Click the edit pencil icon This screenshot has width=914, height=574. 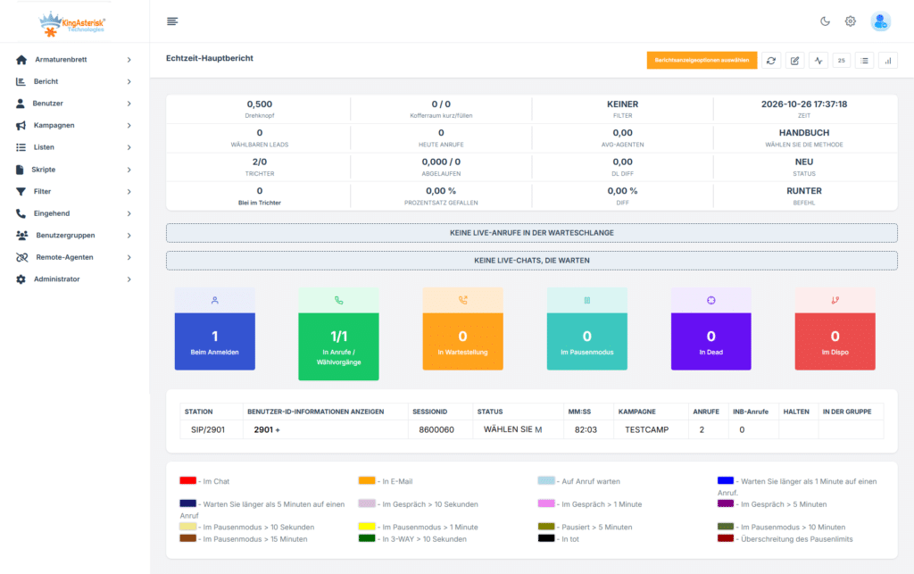point(794,61)
